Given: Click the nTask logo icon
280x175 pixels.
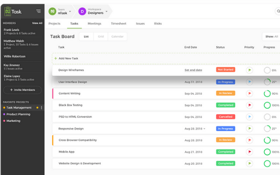Looking at the screenshot, I should coord(7,11).
